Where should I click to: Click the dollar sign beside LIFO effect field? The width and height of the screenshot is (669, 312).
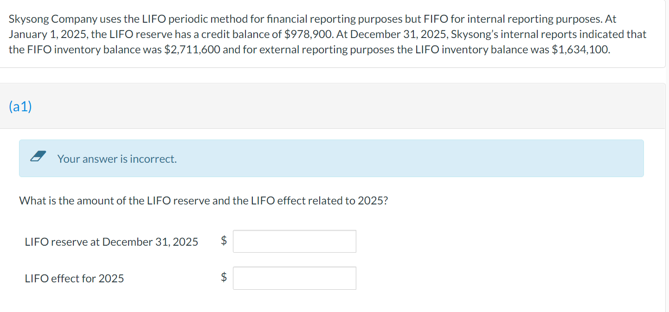[223, 278]
